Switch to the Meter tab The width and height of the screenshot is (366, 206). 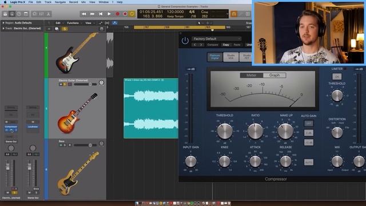tap(252, 75)
